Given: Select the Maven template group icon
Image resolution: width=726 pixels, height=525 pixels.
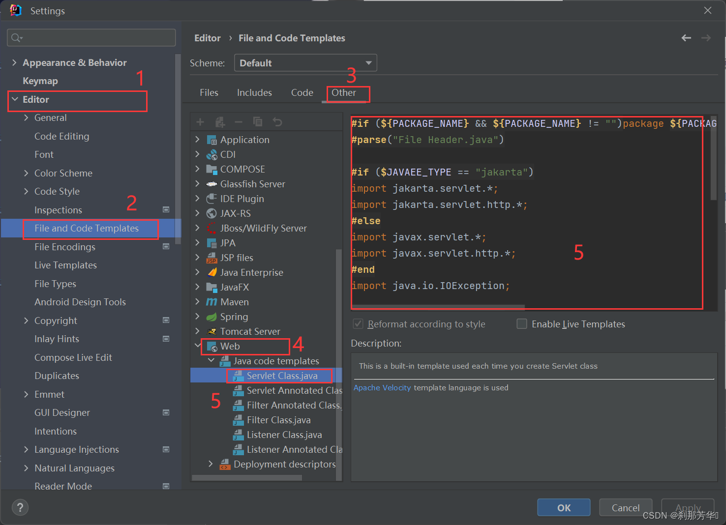Looking at the screenshot, I should click(212, 302).
